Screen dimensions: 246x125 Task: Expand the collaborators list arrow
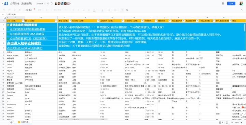71,4
